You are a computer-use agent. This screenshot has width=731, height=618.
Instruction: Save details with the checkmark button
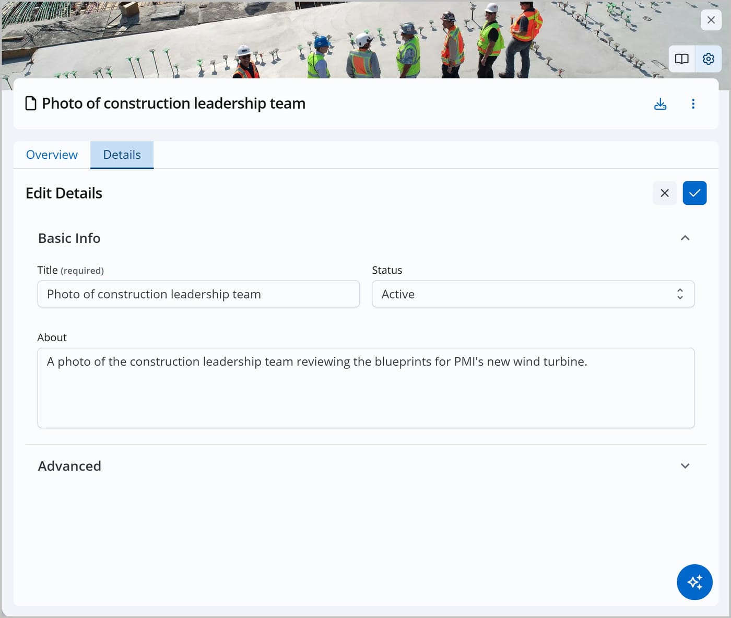click(x=694, y=193)
